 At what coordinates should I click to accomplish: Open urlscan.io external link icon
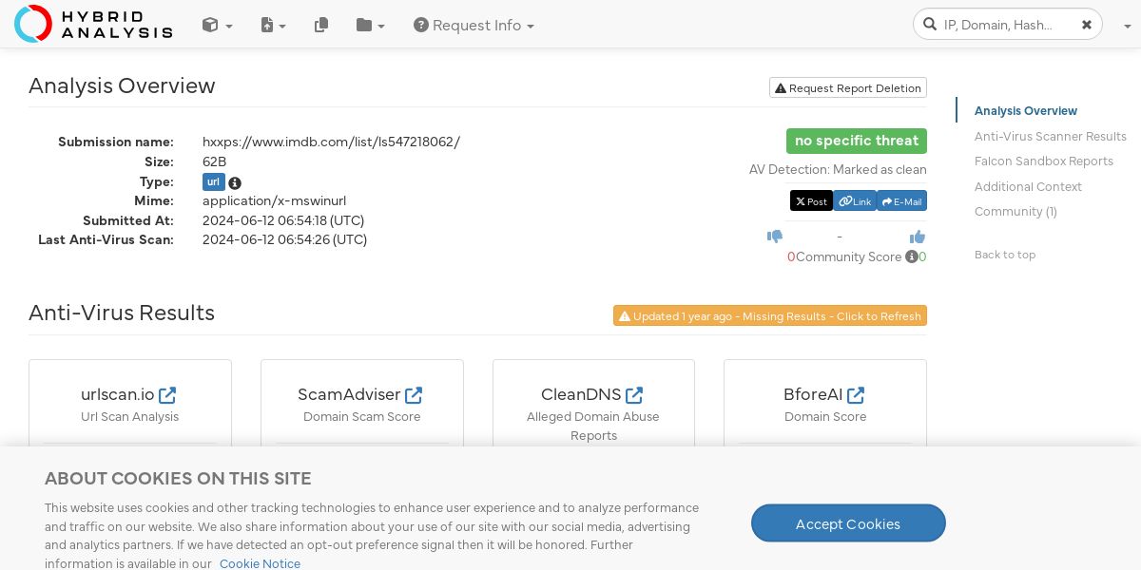click(167, 394)
